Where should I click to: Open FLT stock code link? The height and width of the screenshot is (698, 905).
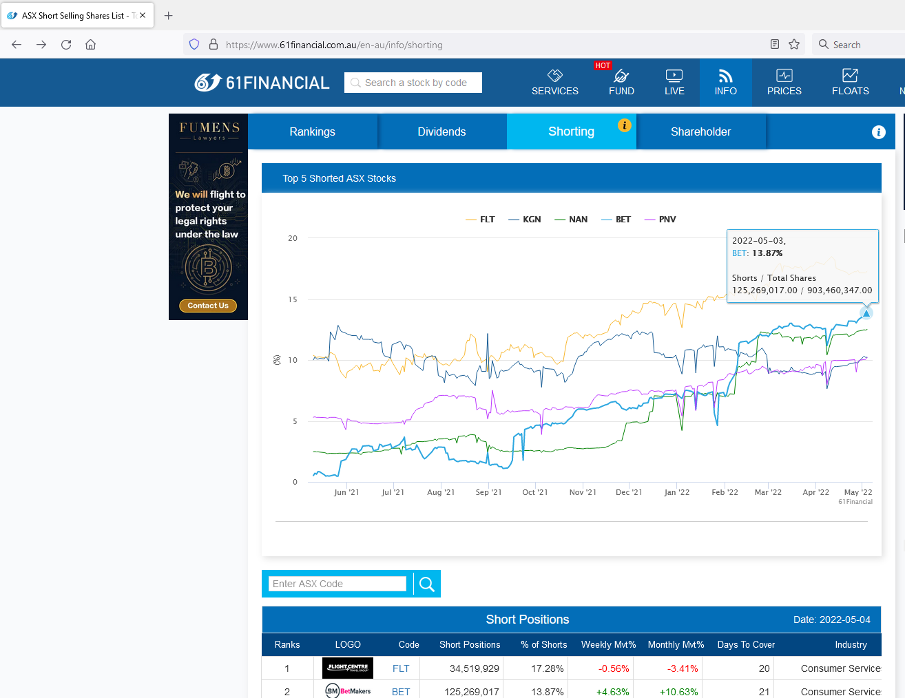[401, 668]
